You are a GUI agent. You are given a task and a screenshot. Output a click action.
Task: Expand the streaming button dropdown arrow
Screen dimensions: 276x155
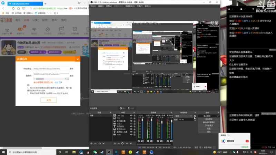[x=218, y=116]
